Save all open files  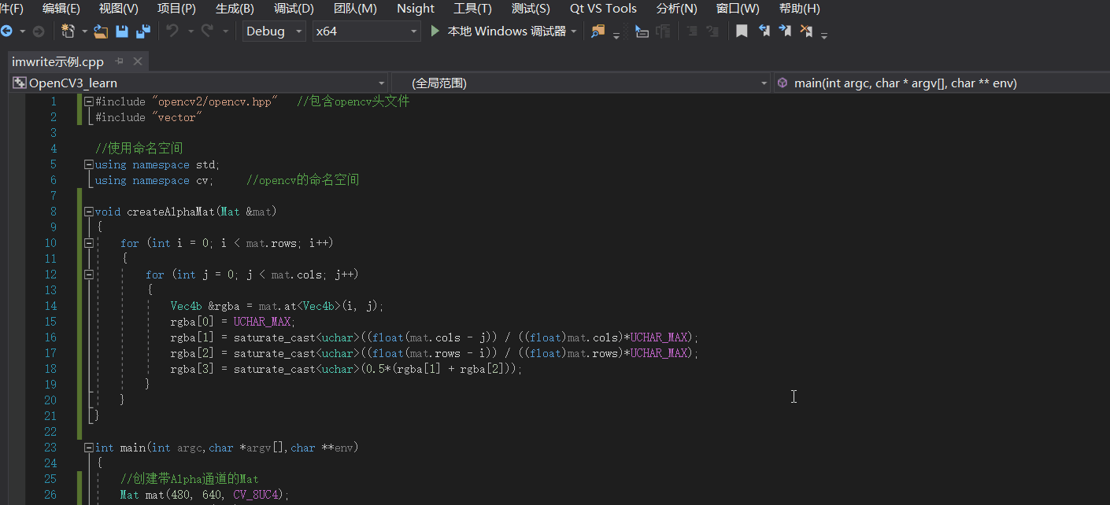click(x=142, y=31)
